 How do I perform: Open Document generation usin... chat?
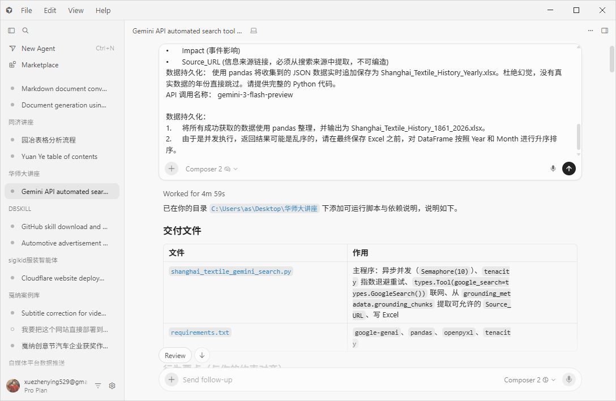click(x=62, y=105)
